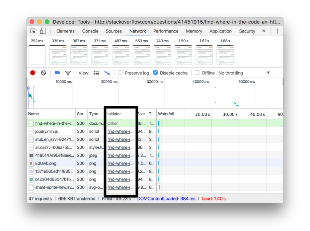Activate the inspect element picker icon
310x231 pixels.
click(x=33, y=31)
